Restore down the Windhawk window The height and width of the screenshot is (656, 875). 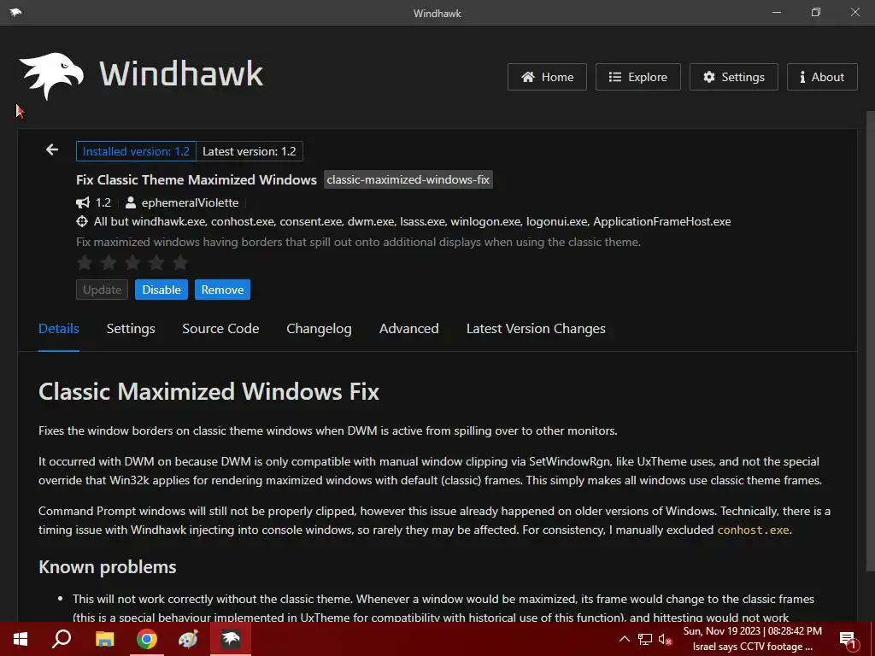pos(816,12)
